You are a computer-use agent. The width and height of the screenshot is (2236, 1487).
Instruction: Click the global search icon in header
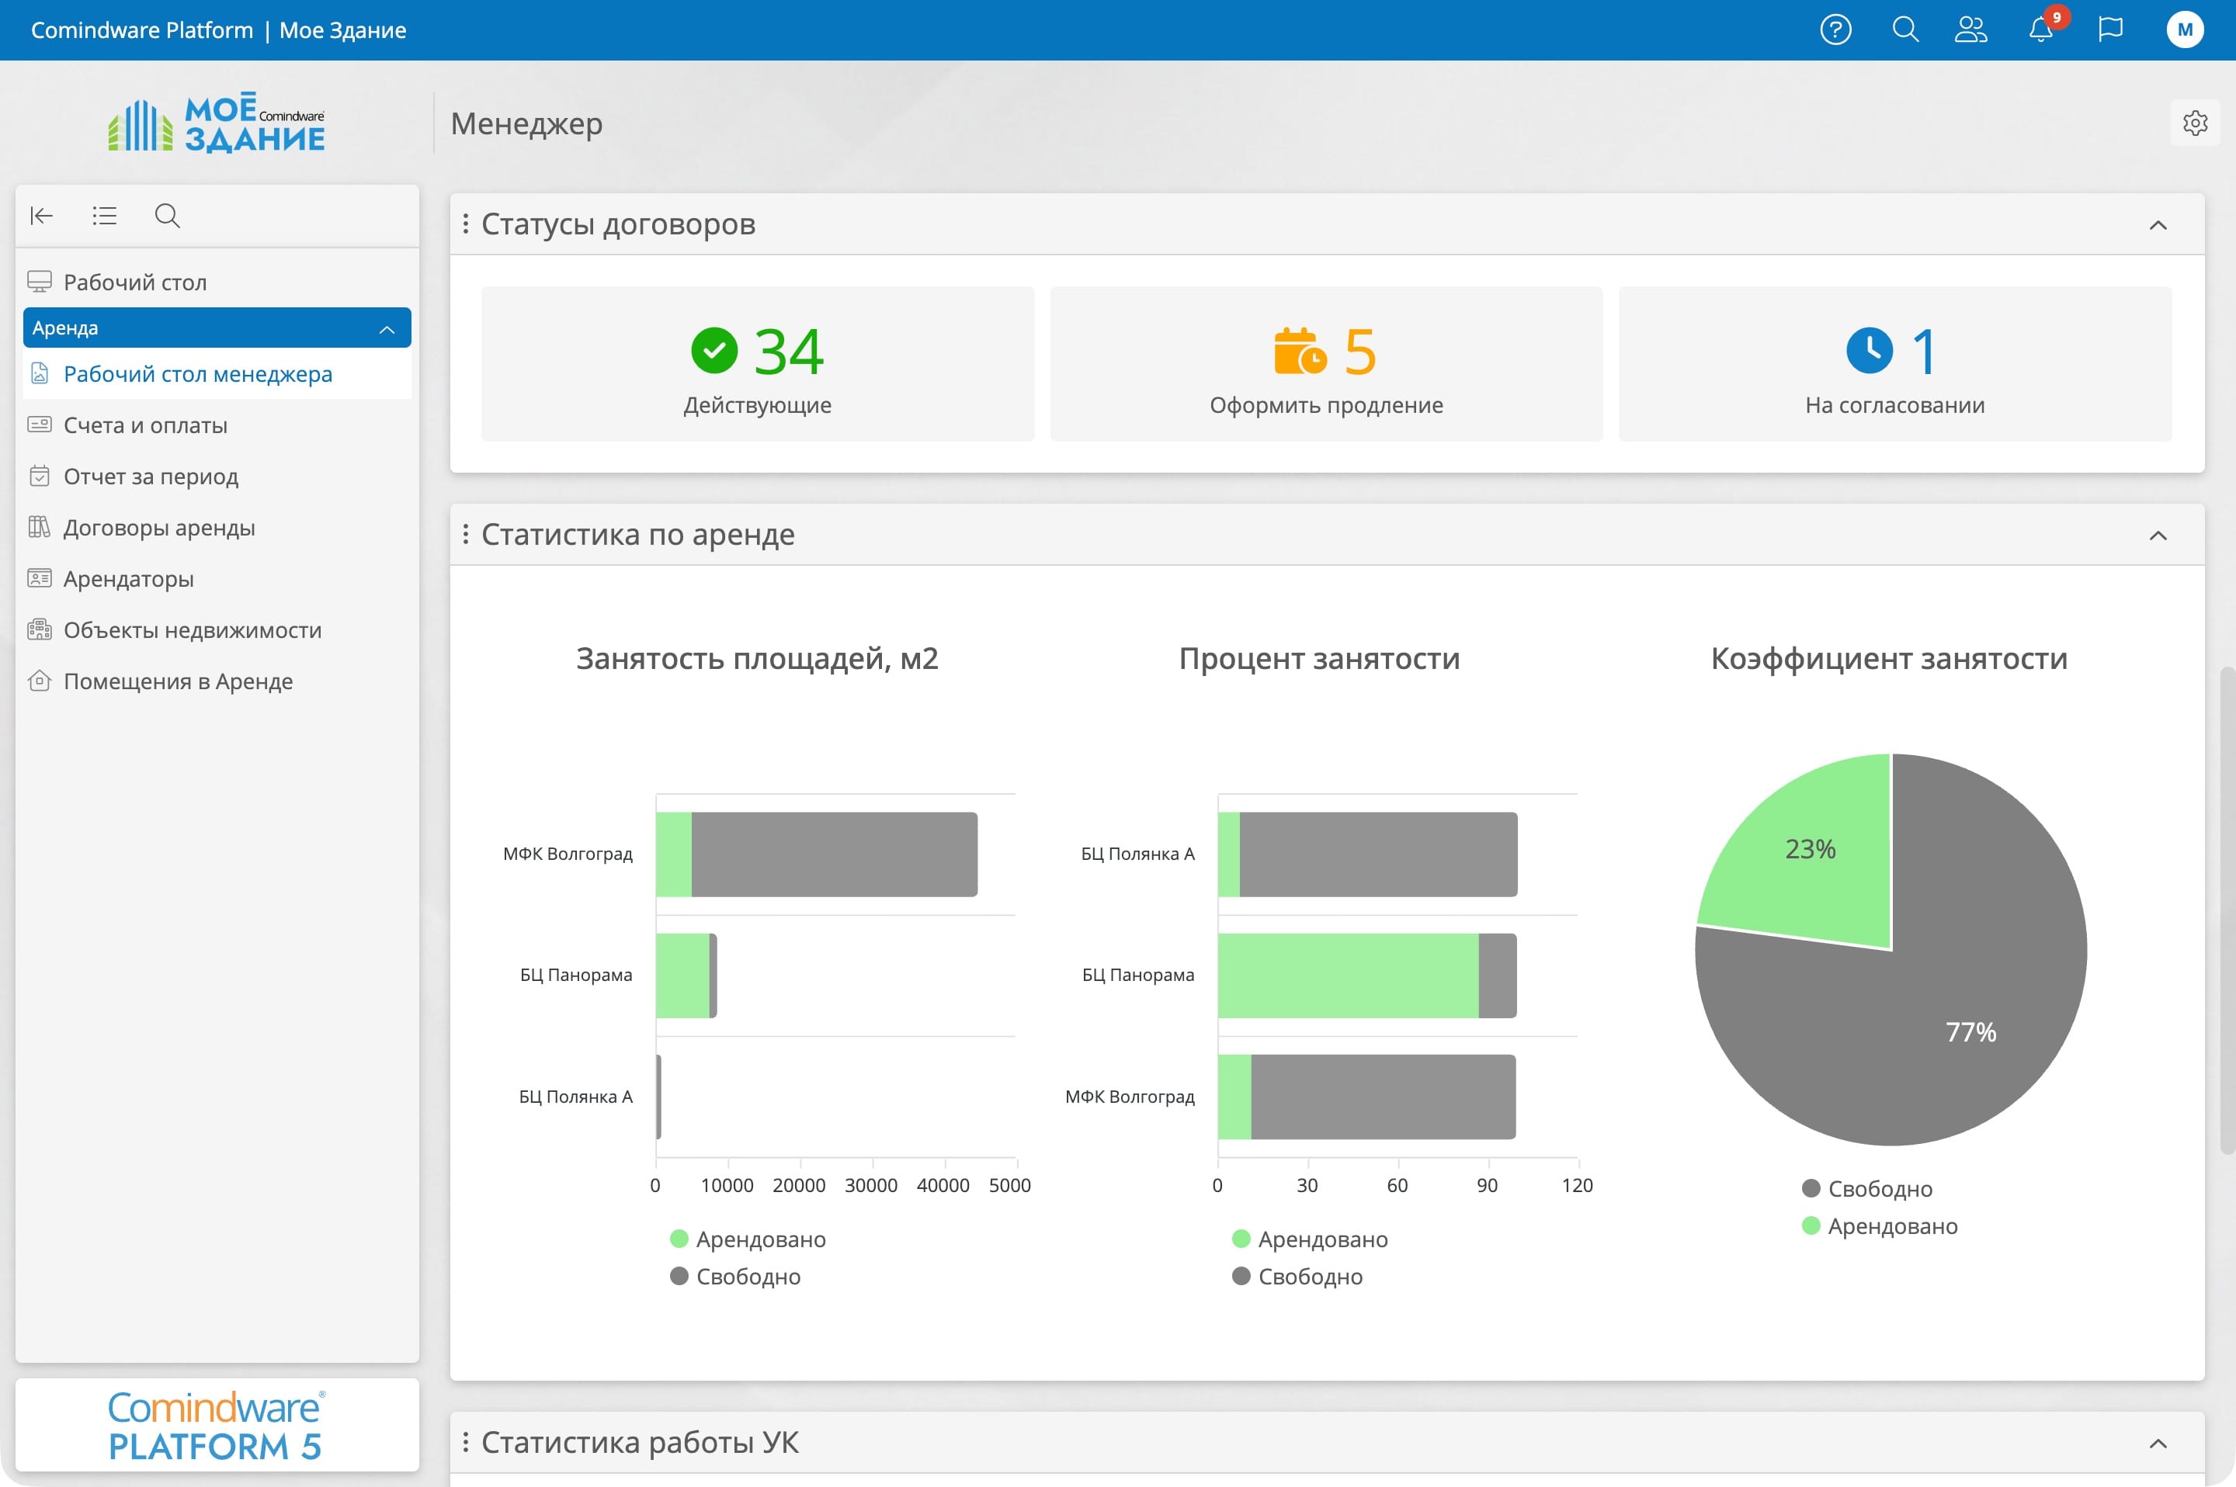tap(1905, 29)
